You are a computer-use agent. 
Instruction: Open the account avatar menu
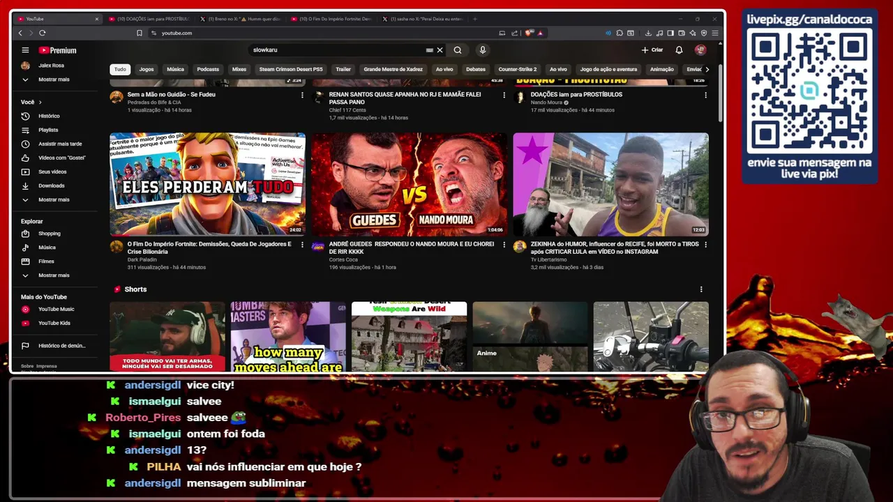tap(700, 50)
